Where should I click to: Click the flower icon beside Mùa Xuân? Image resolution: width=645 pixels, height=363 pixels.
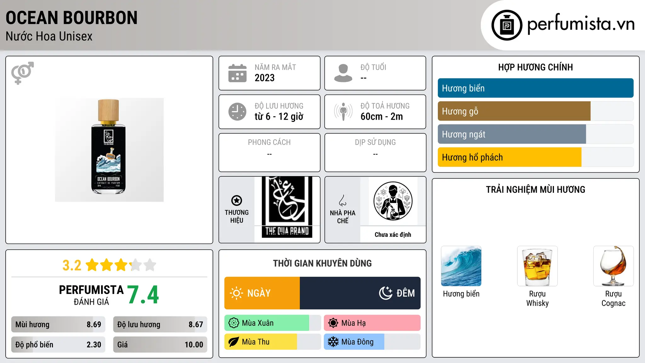[x=234, y=323]
